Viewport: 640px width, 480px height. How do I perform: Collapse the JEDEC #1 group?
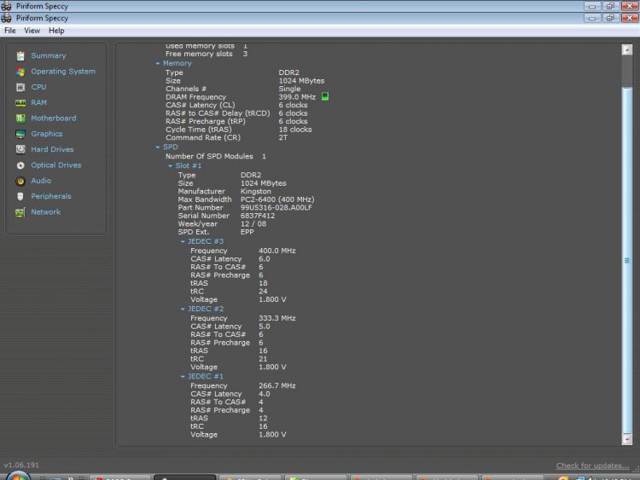click(183, 377)
